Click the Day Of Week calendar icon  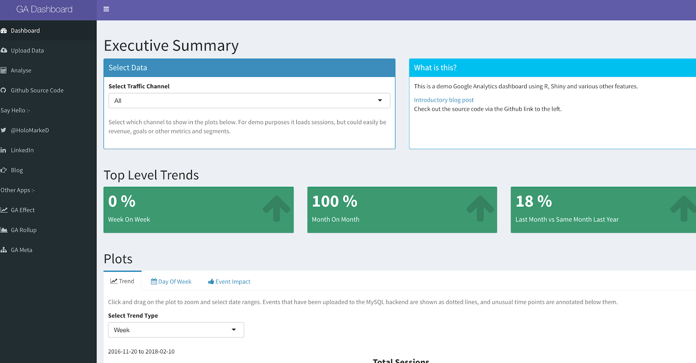[x=154, y=282]
